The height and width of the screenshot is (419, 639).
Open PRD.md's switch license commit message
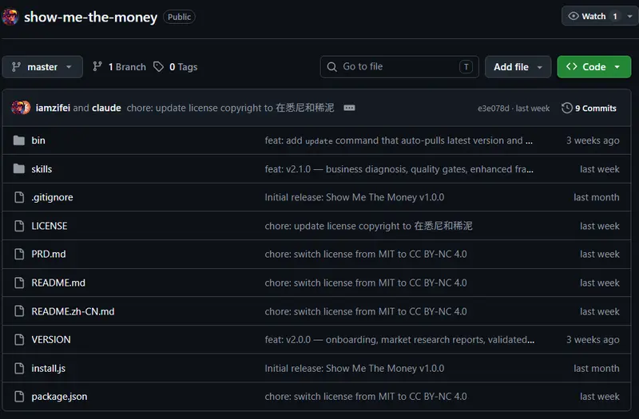coord(366,254)
